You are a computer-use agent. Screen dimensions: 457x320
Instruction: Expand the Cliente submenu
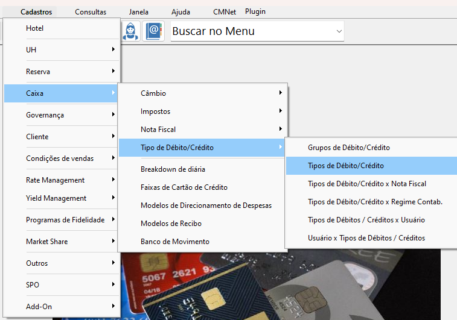tap(62, 137)
